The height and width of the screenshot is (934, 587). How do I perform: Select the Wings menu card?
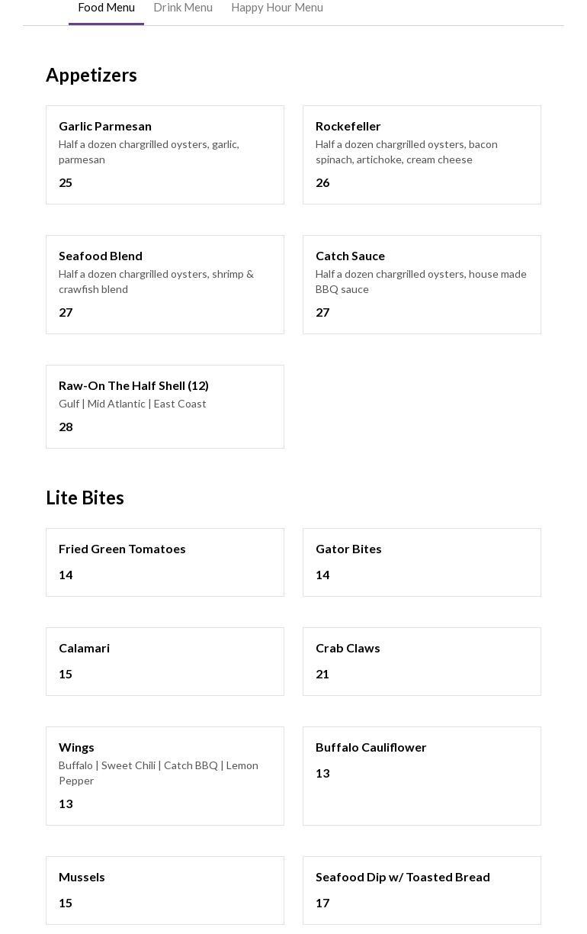165,776
